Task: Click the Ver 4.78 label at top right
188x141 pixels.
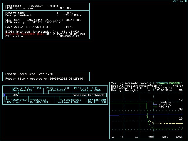Action: (x=179, y=1)
